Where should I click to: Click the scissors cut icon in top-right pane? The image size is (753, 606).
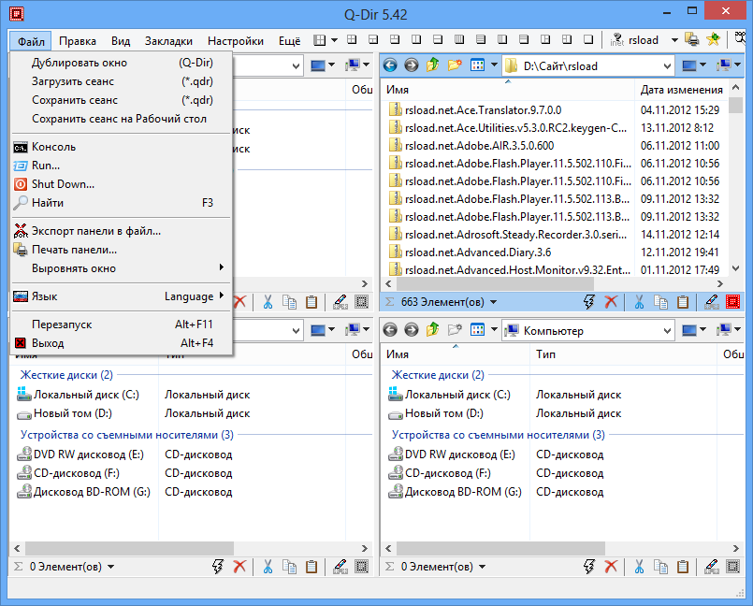(x=639, y=302)
